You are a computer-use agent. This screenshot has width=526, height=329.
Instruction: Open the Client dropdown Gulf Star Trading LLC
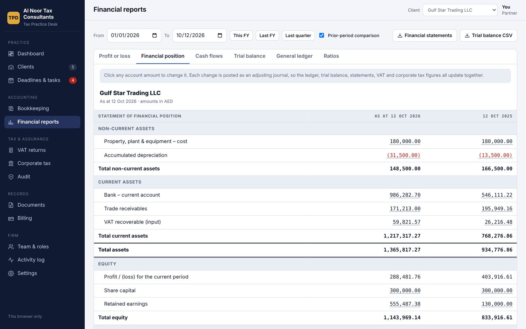pos(460,10)
